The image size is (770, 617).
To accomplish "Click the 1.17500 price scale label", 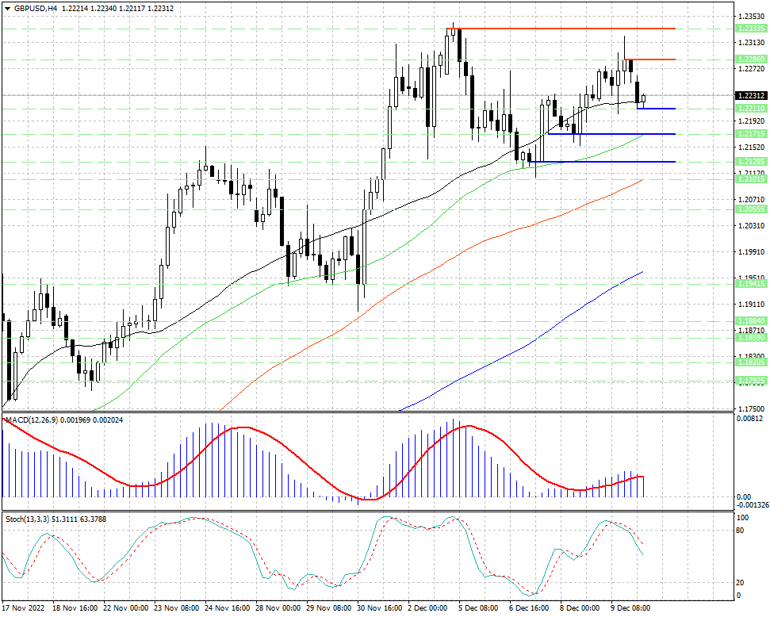I will (751, 408).
